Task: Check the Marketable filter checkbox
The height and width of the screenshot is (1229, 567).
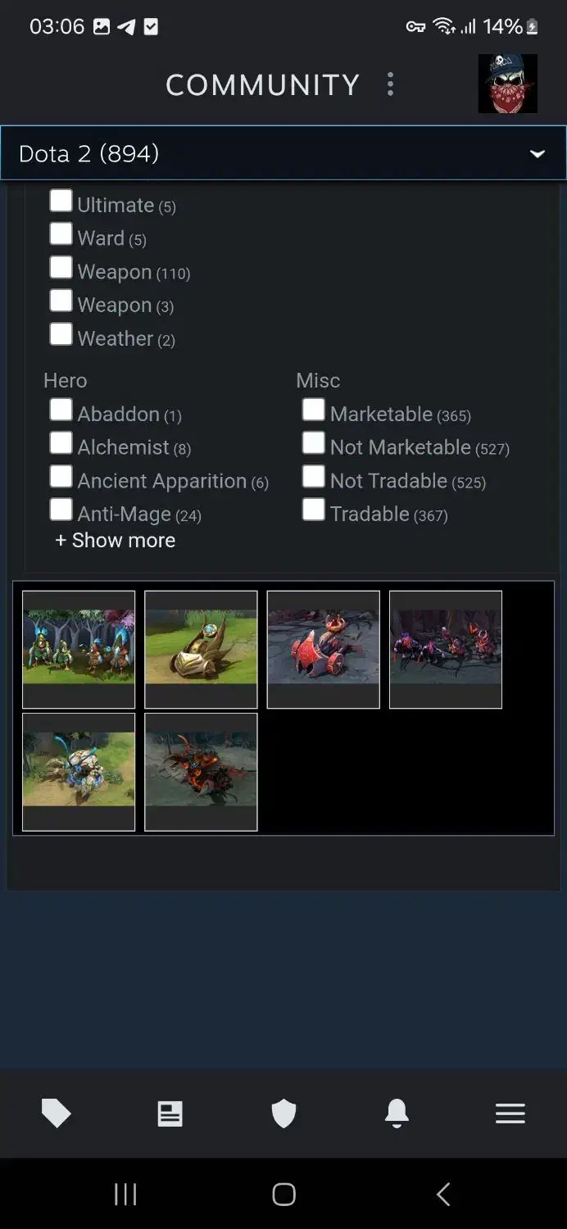Action: tap(313, 410)
